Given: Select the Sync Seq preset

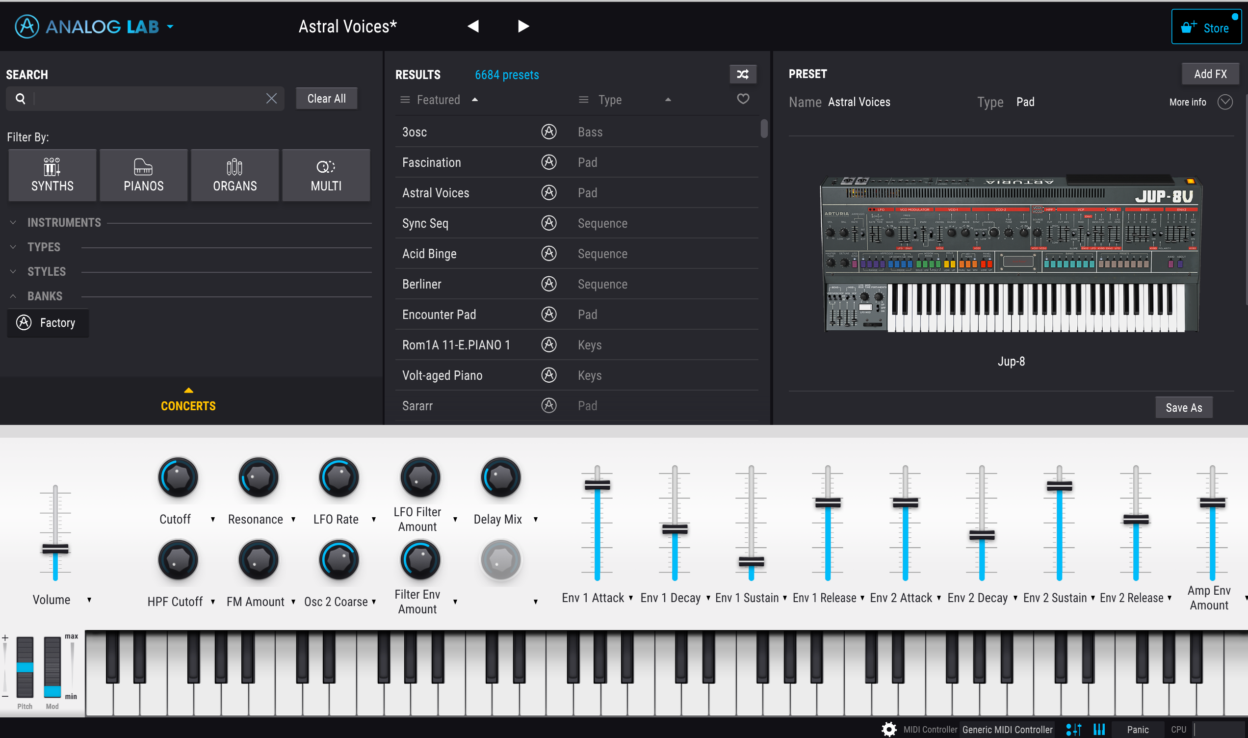Looking at the screenshot, I should (576, 223).
